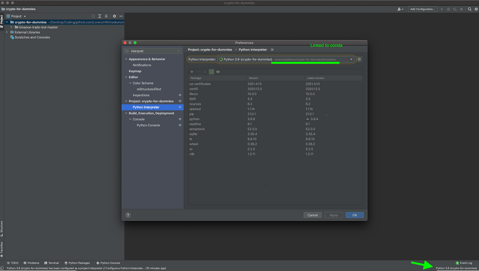Click the Cancel button

coord(313,215)
